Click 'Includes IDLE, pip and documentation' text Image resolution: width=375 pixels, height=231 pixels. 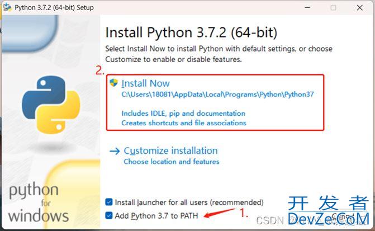point(183,113)
